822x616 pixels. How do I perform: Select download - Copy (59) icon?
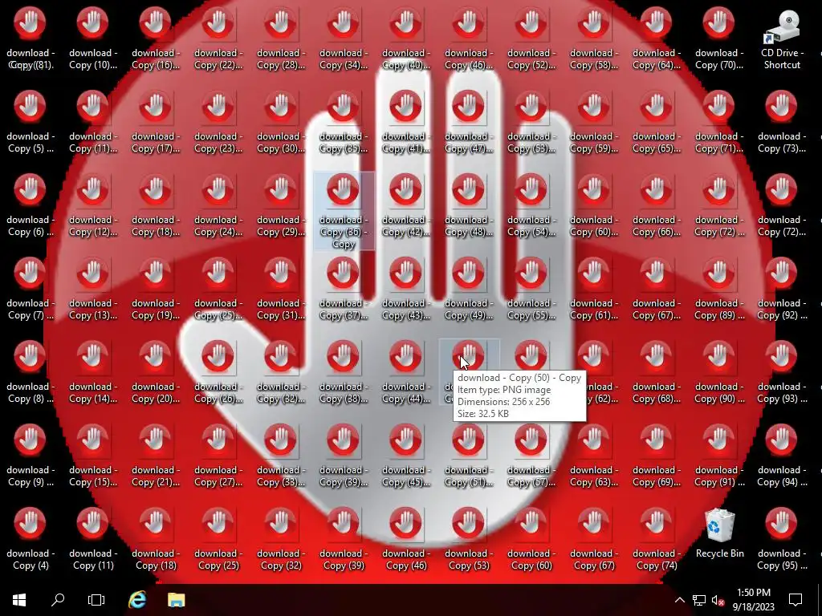594,124
